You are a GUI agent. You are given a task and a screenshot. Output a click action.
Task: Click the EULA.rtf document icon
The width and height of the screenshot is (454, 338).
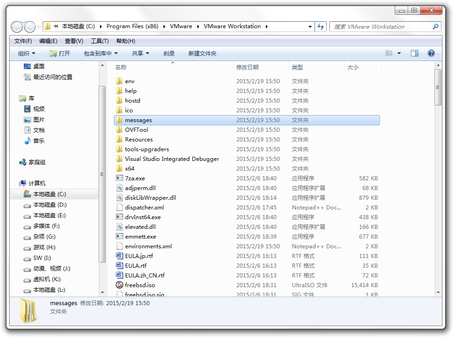(x=120, y=265)
